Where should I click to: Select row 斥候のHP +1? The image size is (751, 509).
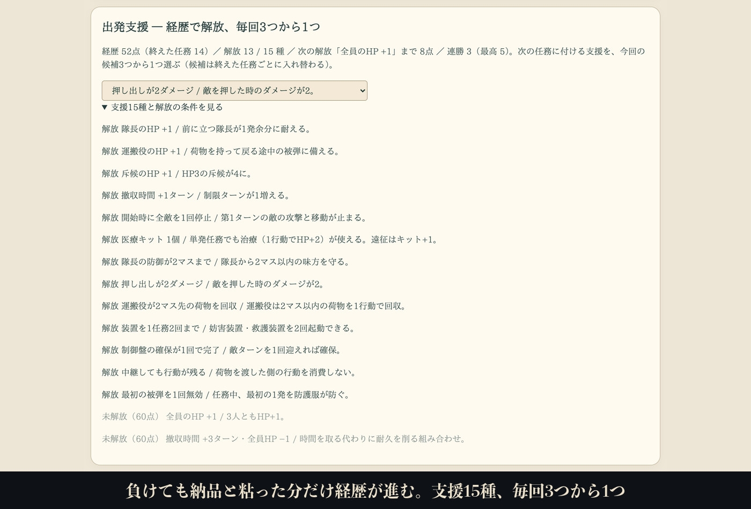178,174
